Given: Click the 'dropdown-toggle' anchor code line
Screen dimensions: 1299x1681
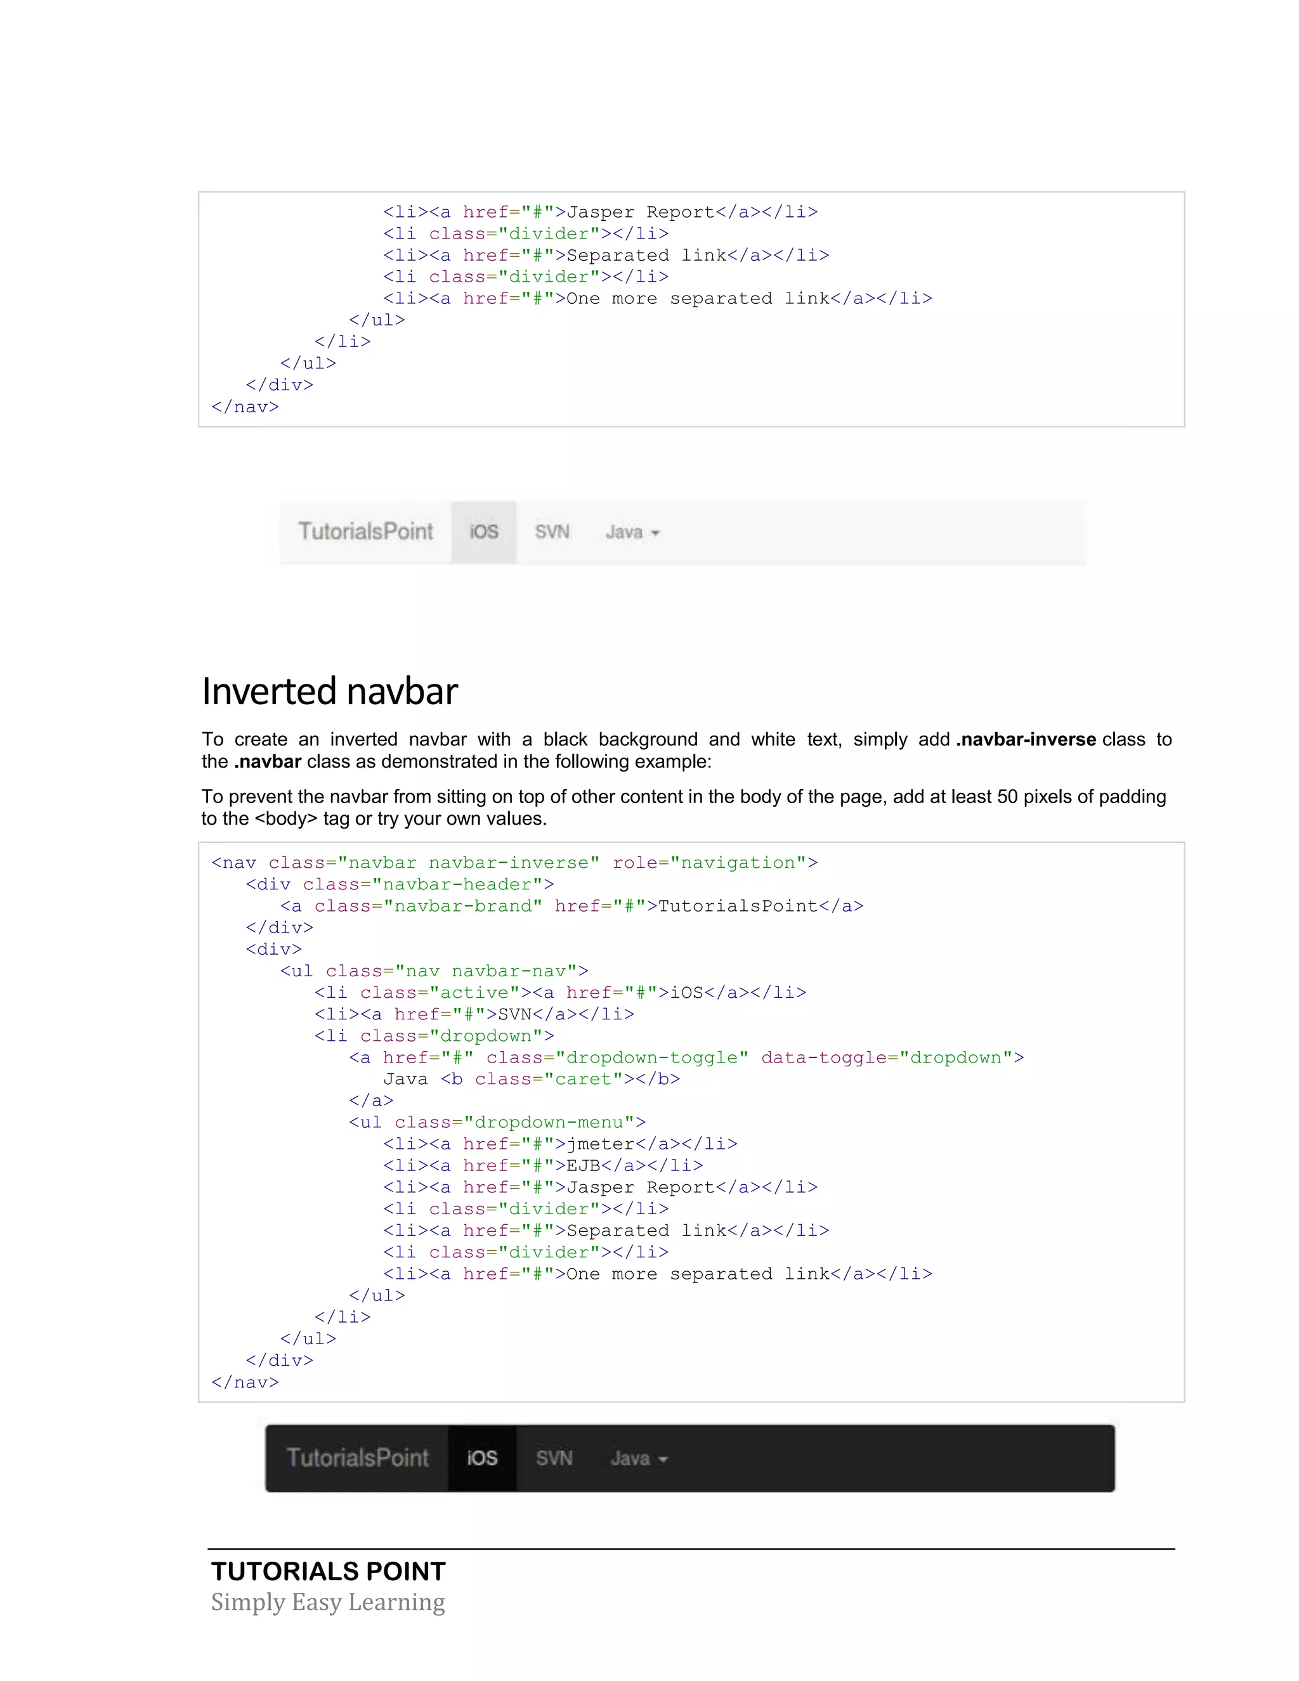Looking at the screenshot, I should 686,1057.
